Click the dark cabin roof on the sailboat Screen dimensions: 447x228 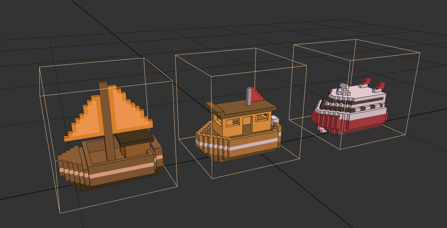134,138
